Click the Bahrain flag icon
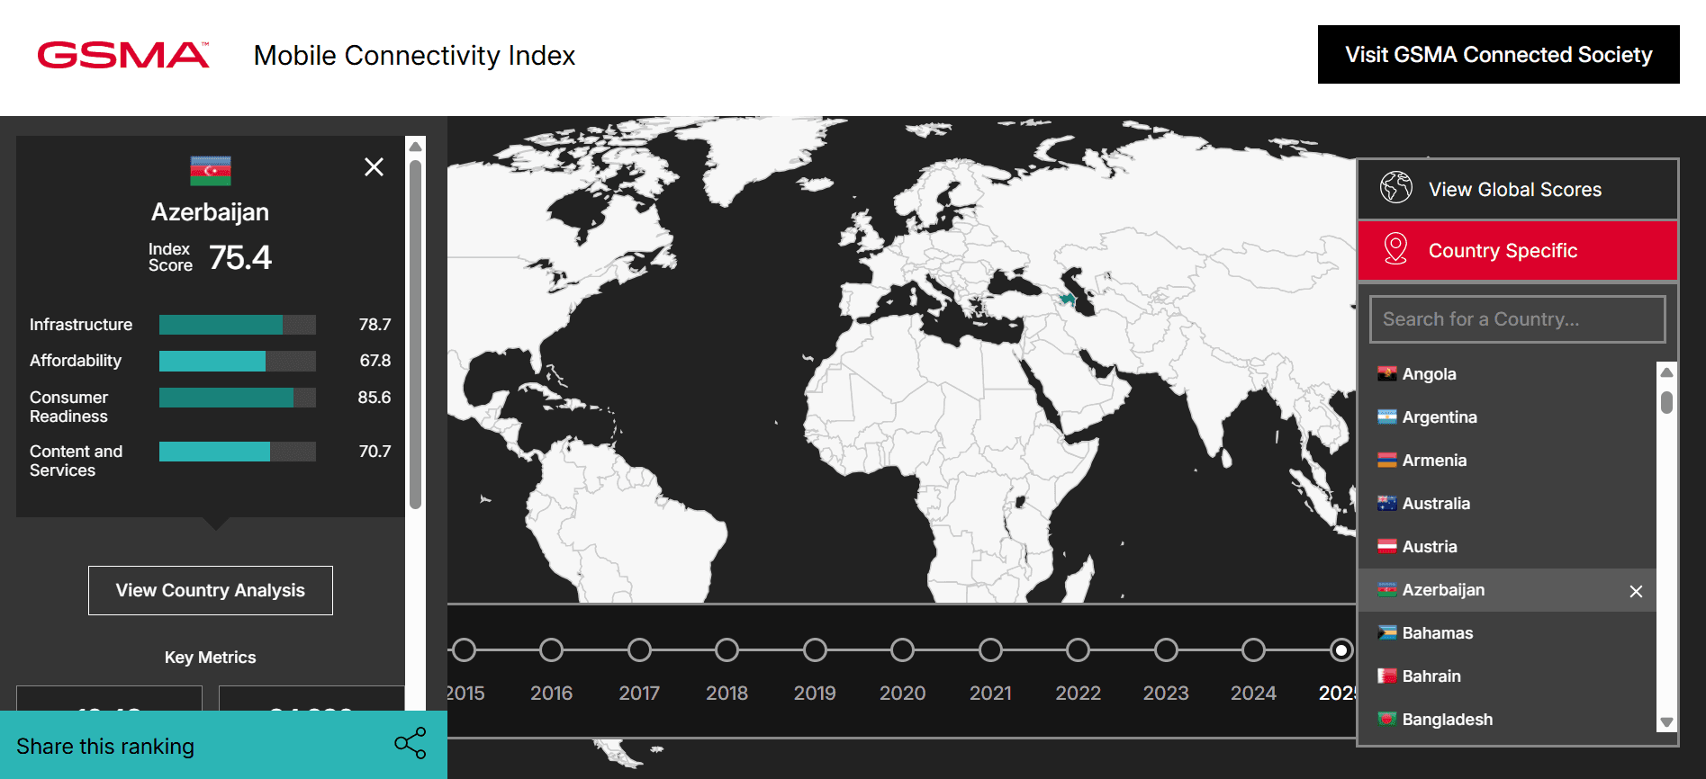The height and width of the screenshot is (779, 1706). [1387, 676]
